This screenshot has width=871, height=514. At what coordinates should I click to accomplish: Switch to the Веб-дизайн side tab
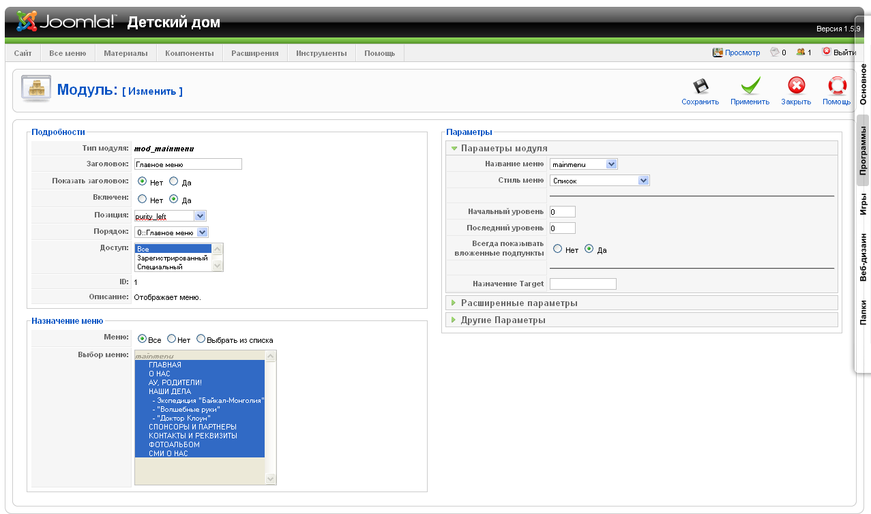[x=863, y=257]
